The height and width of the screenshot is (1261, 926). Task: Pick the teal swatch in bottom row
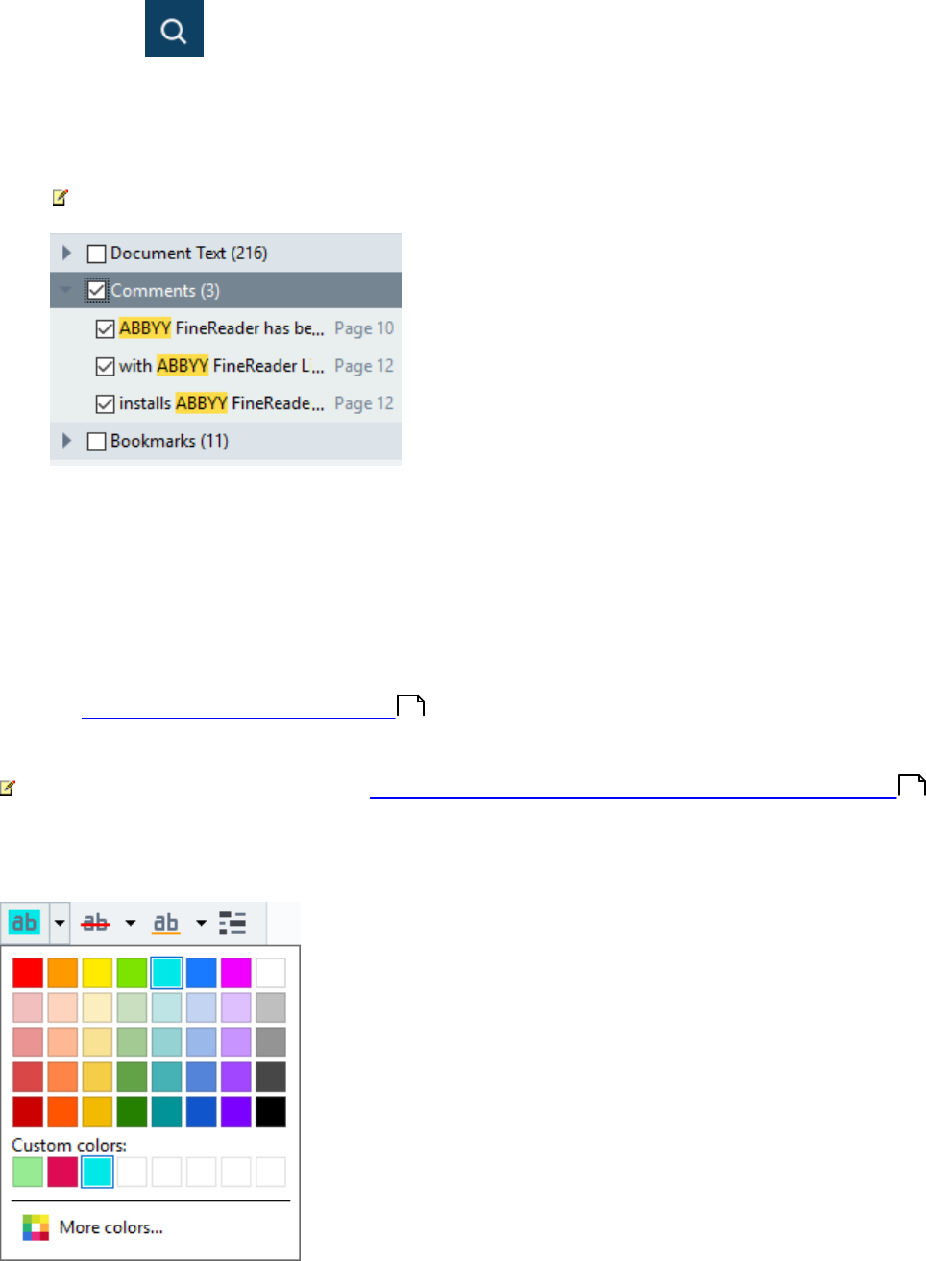166,1111
